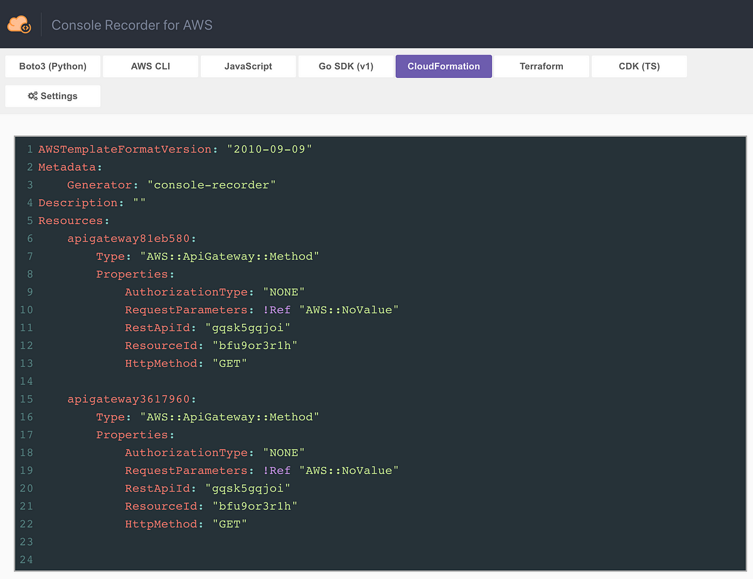This screenshot has width=753, height=579.
Task: Click "AWS::NoValue" value on line 10
Action: click(x=349, y=310)
